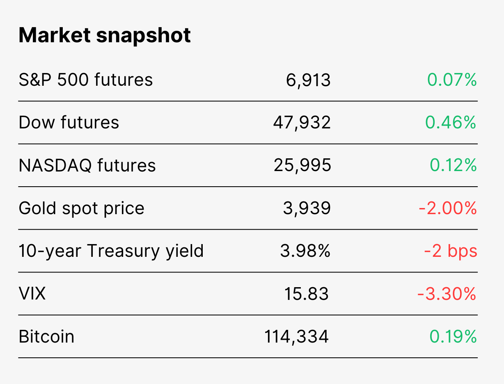The height and width of the screenshot is (384, 504).
Task: Click the 0.07% S&P change
Action: 452,80
